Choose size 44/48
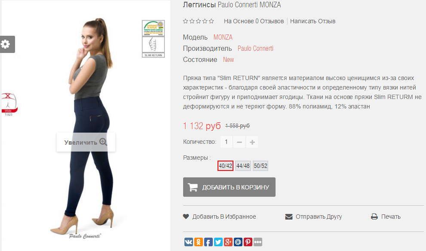This screenshot has width=426, height=251. (x=243, y=166)
